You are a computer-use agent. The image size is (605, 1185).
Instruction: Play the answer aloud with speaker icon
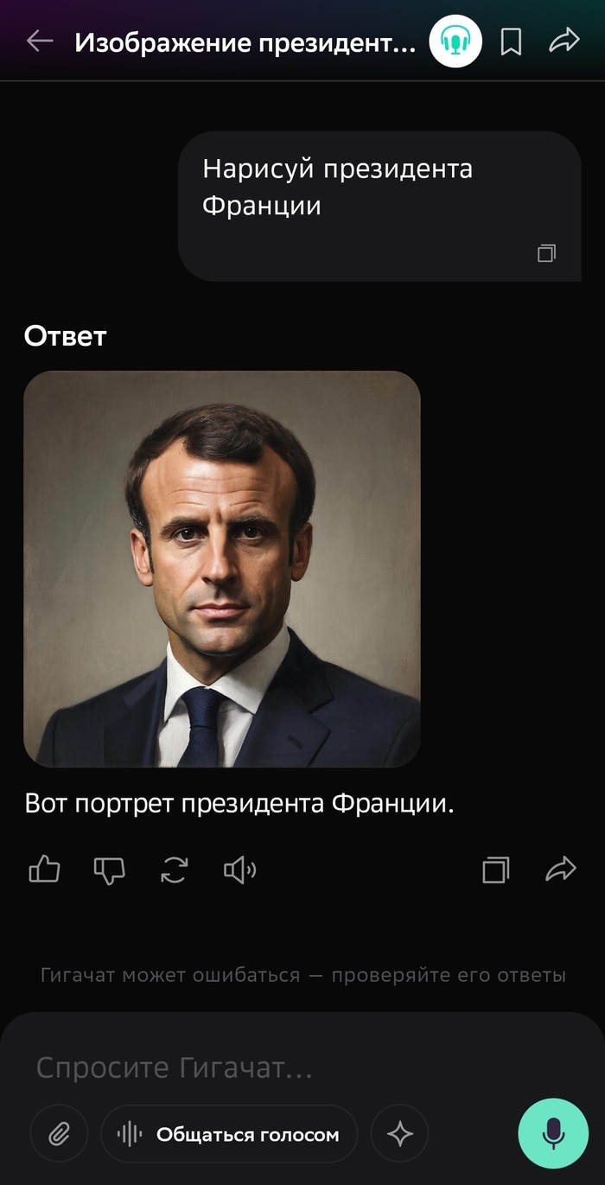click(x=239, y=870)
